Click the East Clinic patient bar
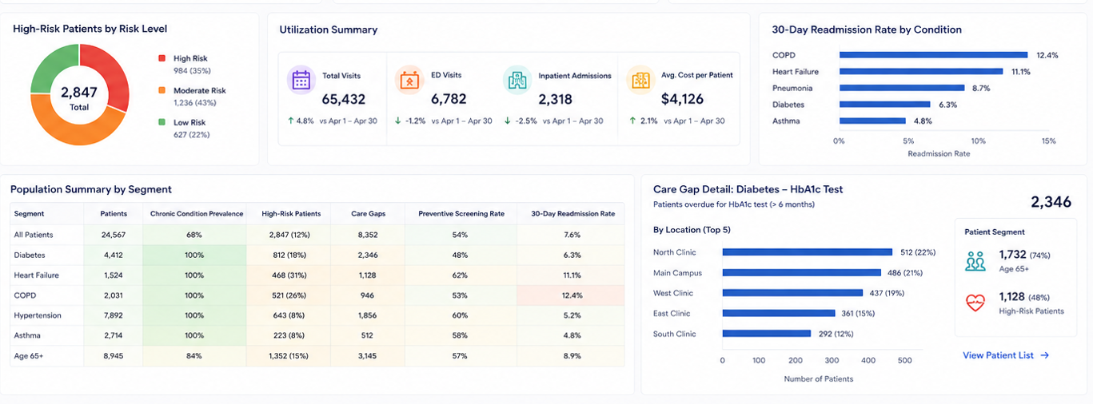 click(x=779, y=314)
